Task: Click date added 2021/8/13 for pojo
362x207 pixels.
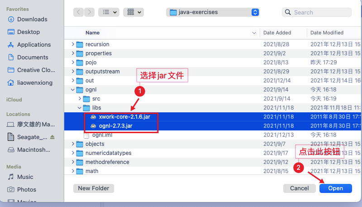Action: (x=276, y=63)
